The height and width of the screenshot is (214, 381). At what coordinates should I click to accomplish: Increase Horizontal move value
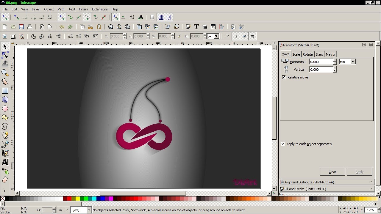[335, 60]
